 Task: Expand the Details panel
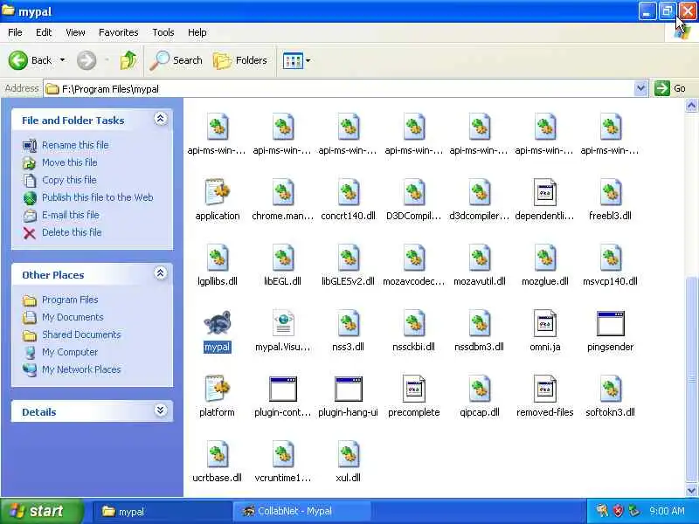(161, 410)
